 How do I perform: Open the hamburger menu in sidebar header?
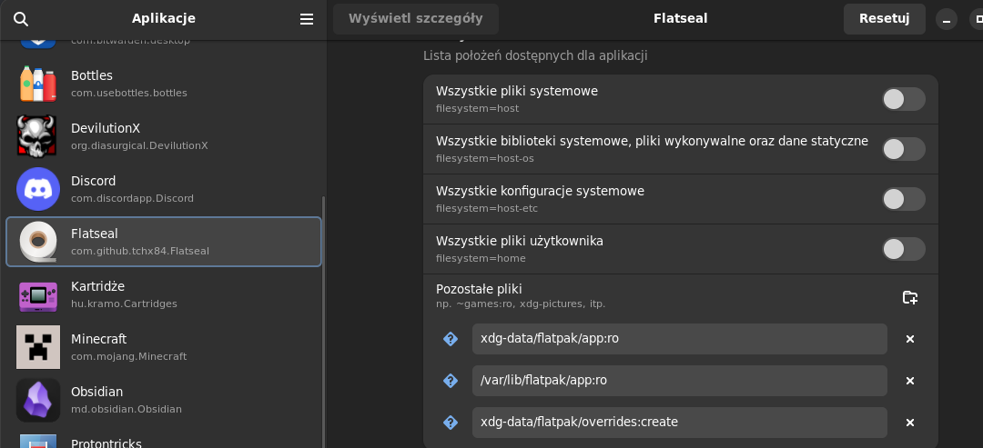coord(307,19)
